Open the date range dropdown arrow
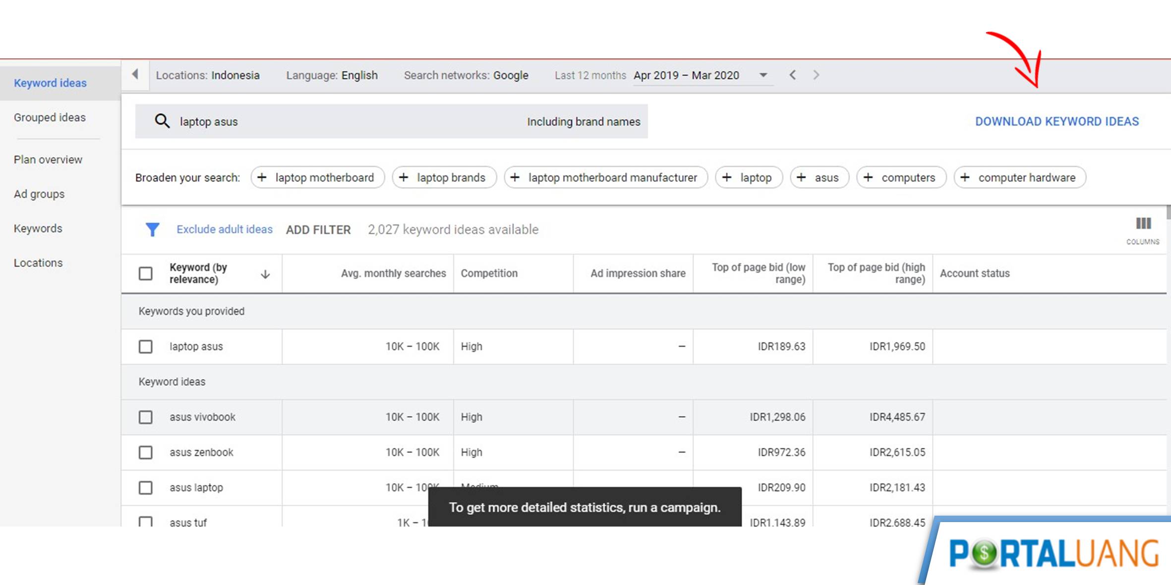Screen dimensions: 1171x585 (763, 75)
